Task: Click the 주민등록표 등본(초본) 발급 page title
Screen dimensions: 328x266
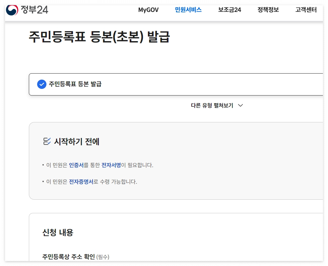Action: 98,38
